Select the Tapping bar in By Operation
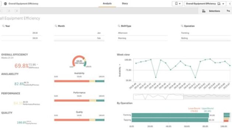The height and width of the screenshot is (140, 232). click(170, 120)
